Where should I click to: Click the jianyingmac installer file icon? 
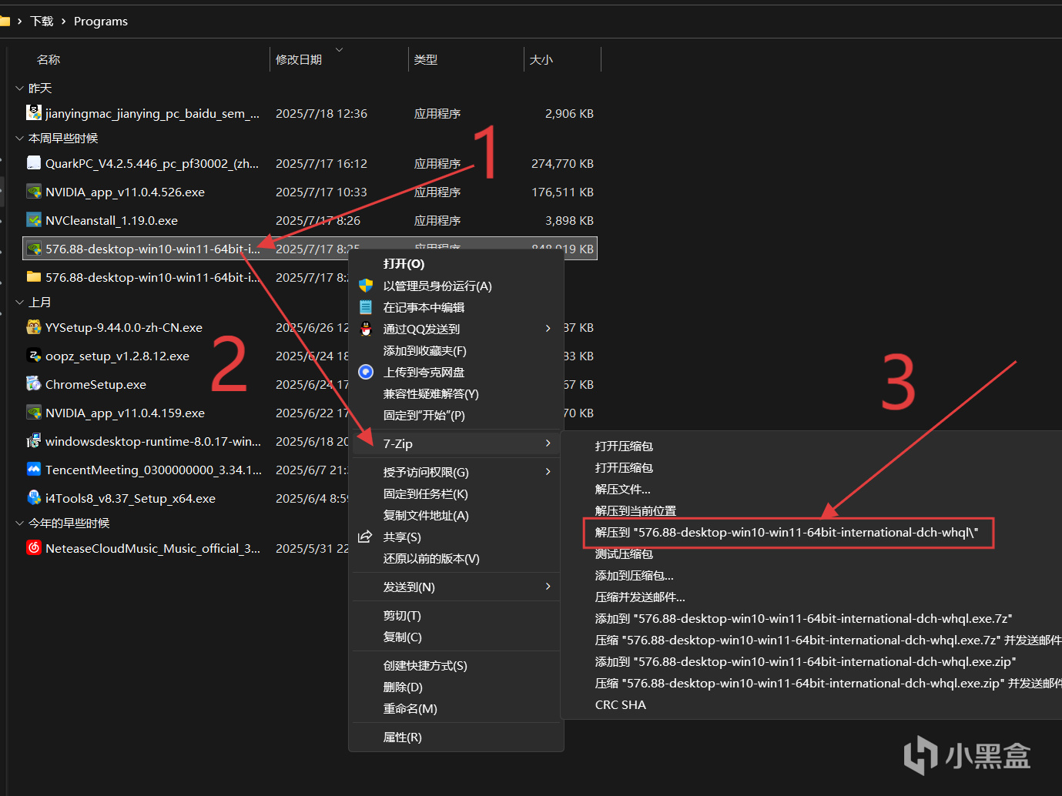click(x=34, y=113)
